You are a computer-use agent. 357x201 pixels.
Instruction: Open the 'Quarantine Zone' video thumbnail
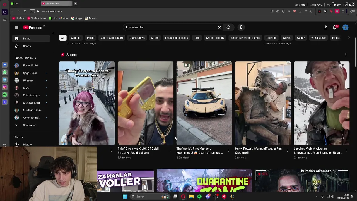click(204, 180)
